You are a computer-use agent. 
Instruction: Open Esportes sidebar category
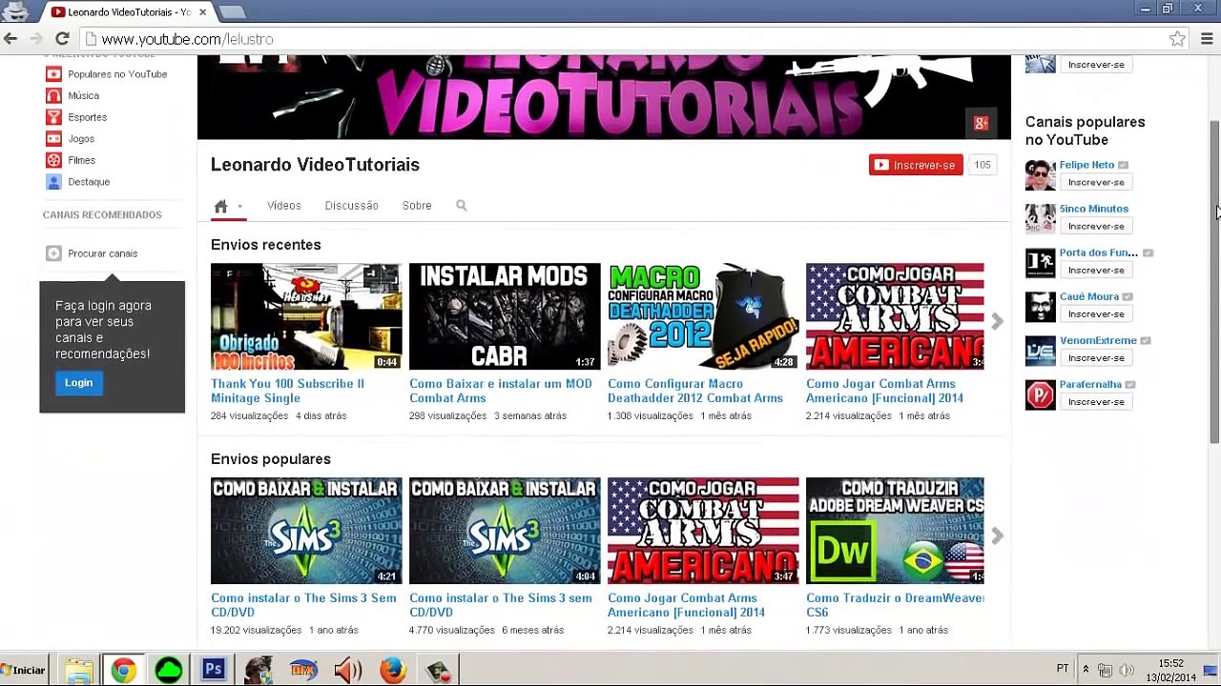tap(87, 117)
